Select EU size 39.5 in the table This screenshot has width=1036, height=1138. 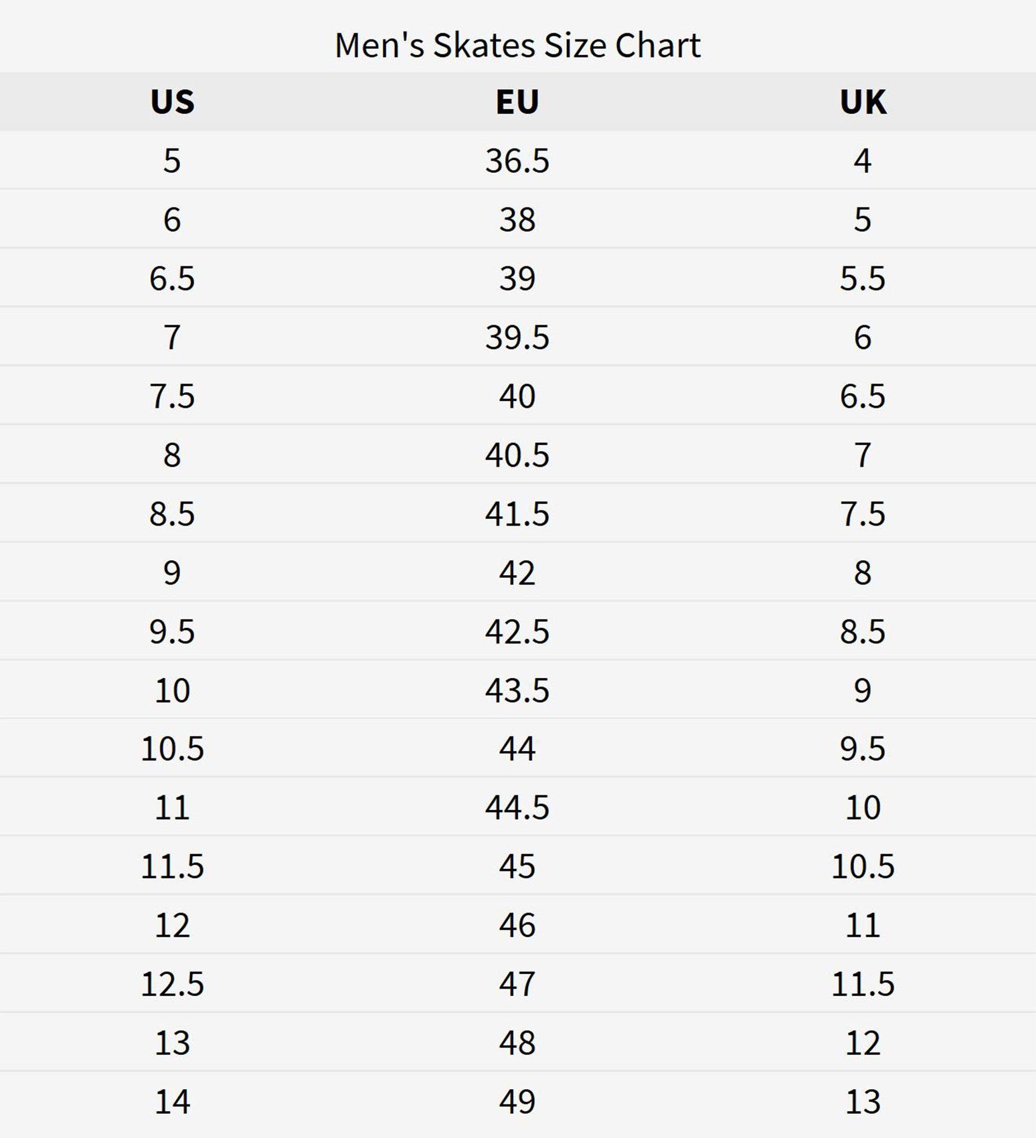(517, 337)
